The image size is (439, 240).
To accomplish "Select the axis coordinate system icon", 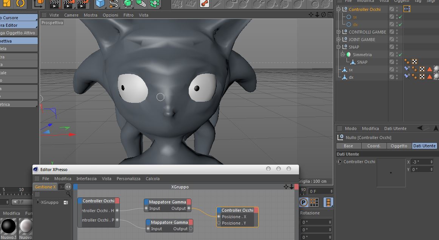I will point(39,4).
